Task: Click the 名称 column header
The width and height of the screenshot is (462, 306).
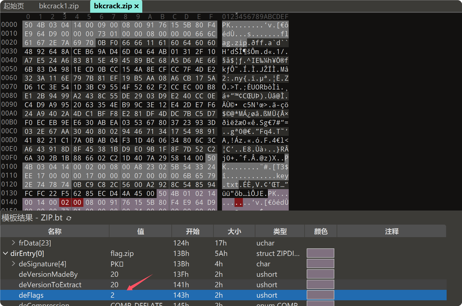Action: coord(54,231)
